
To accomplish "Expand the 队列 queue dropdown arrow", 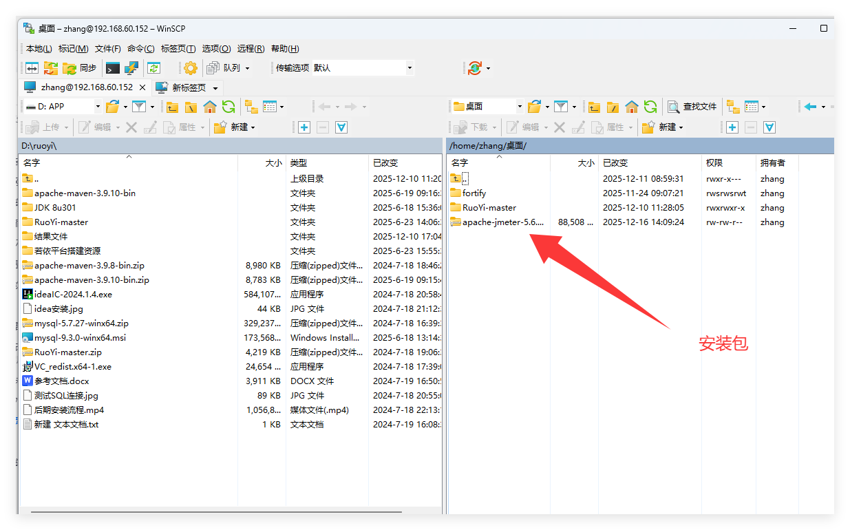I will tap(248, 68).
